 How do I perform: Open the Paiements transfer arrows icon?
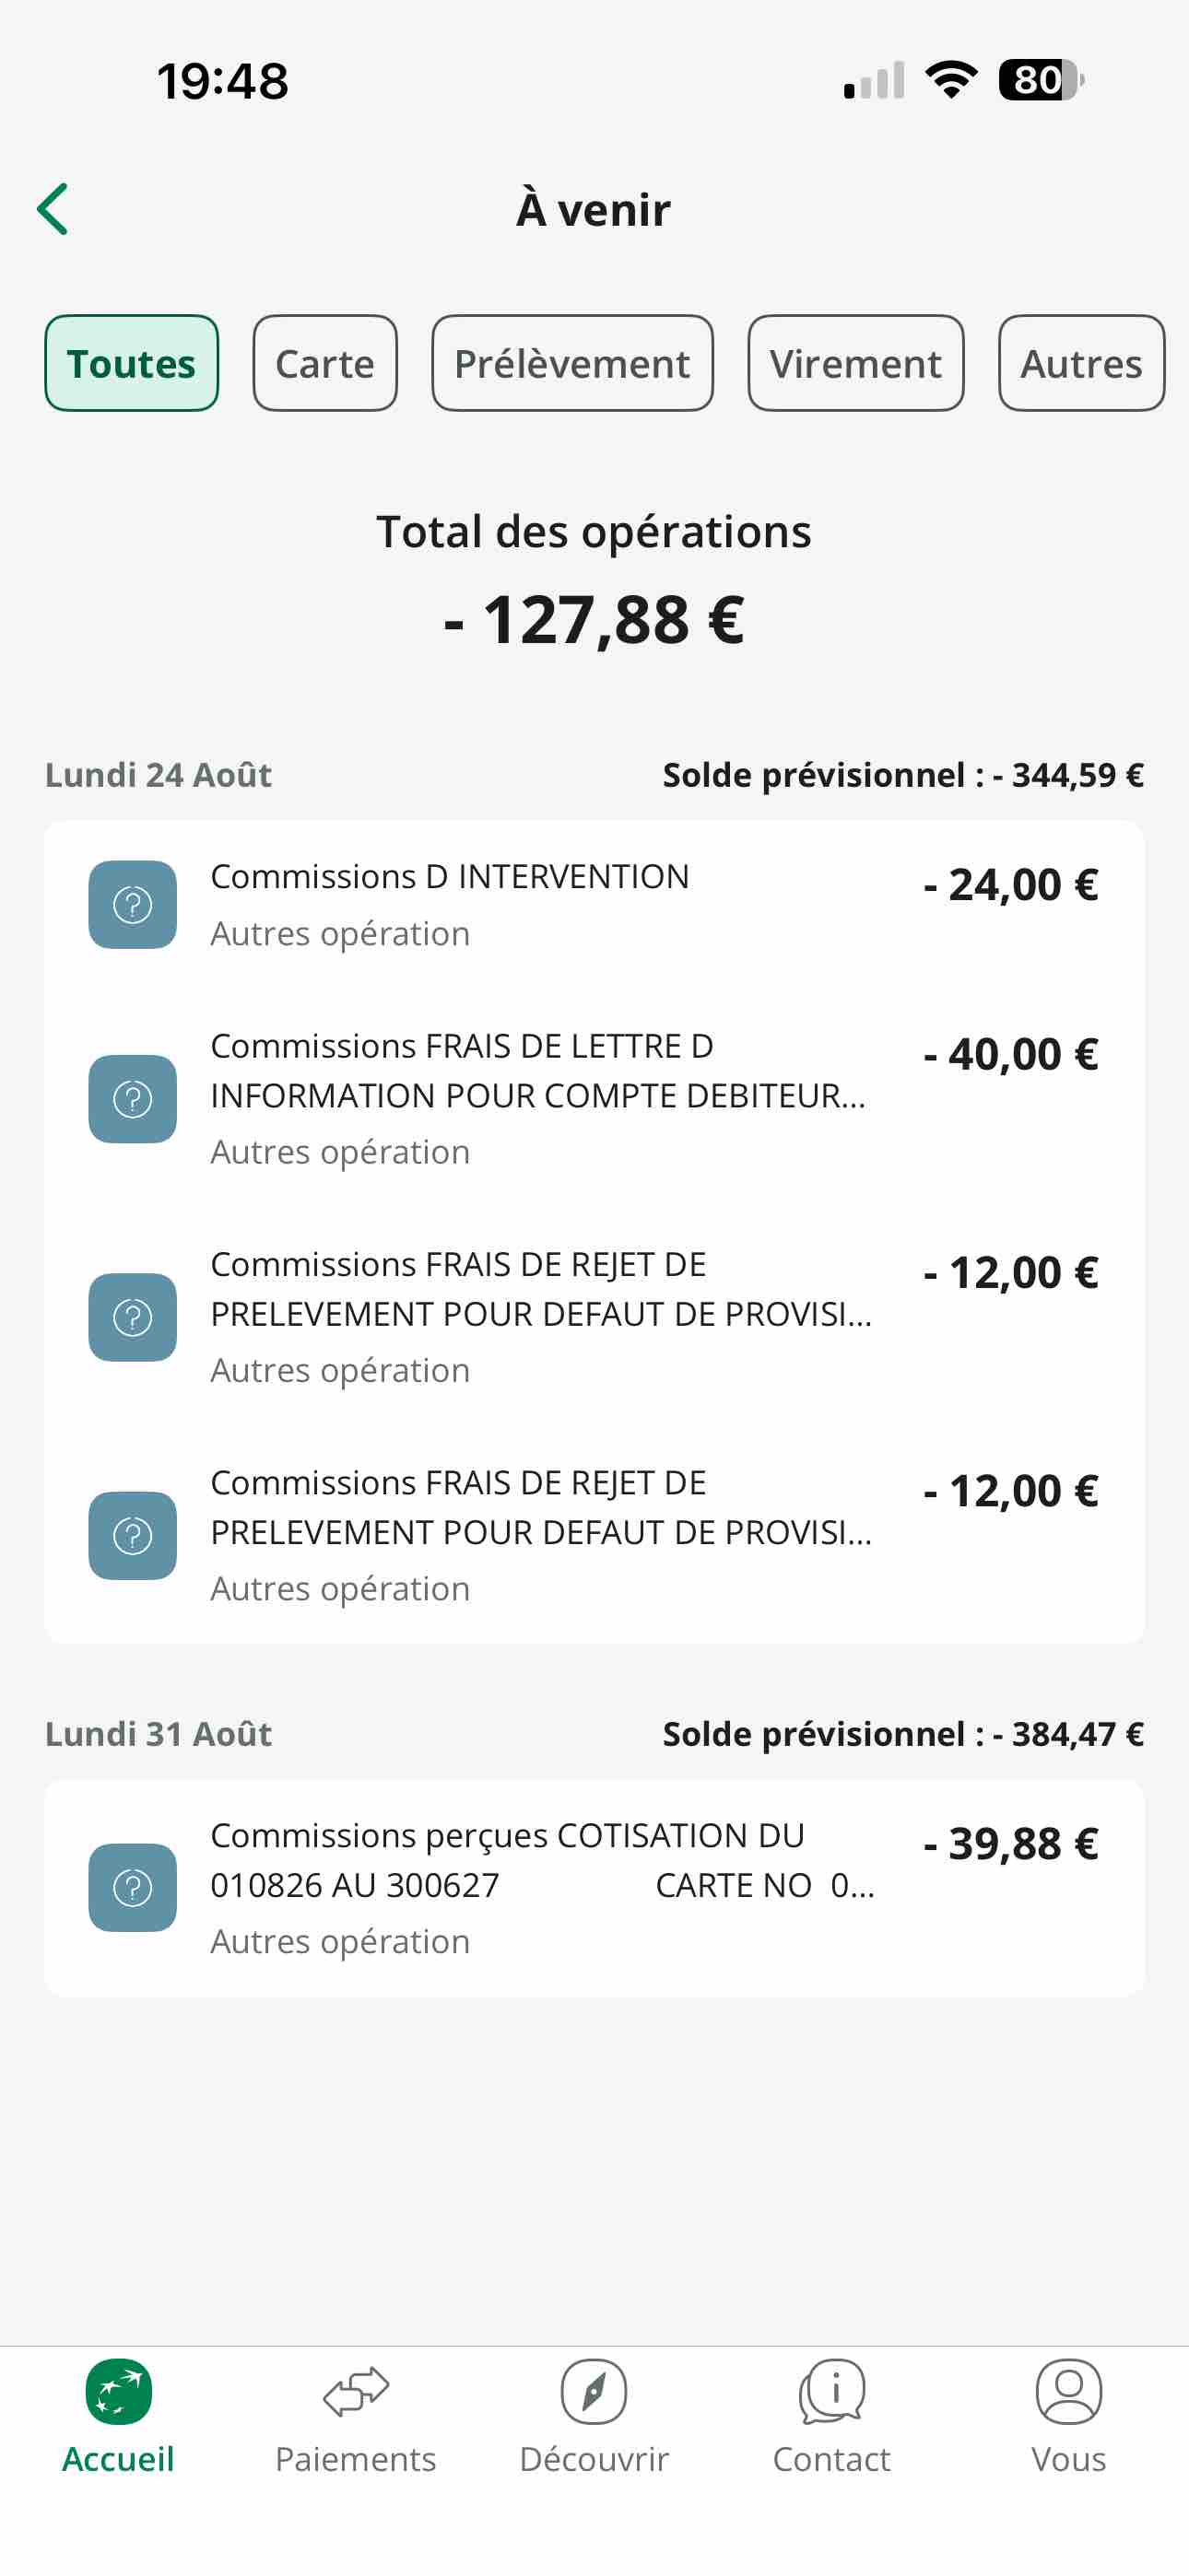tap(355, 2392)
